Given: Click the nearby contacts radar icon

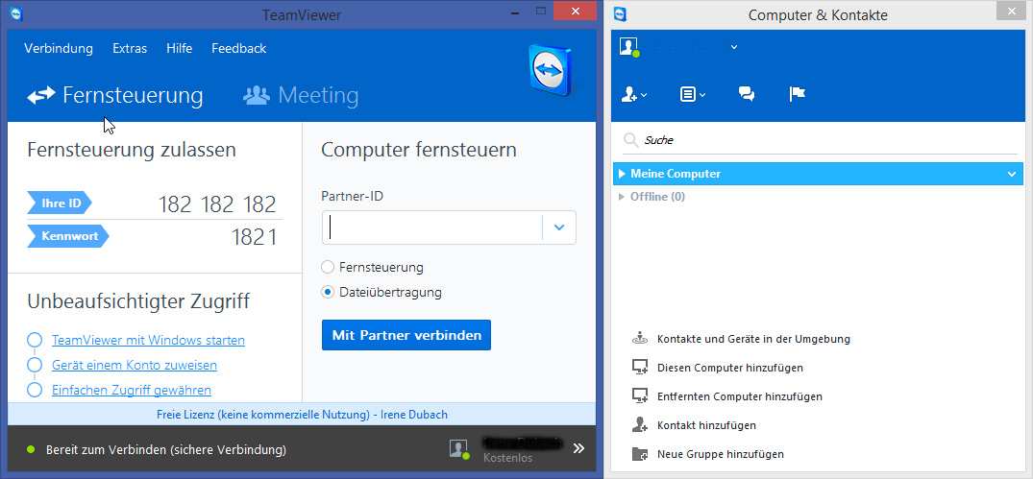Looking at the screenshot, I should [640, 338].
